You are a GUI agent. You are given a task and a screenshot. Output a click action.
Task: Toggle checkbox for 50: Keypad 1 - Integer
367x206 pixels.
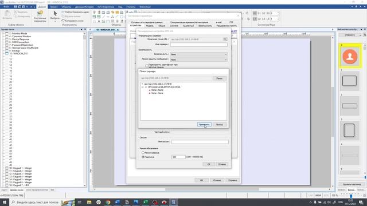click(7, 168)
